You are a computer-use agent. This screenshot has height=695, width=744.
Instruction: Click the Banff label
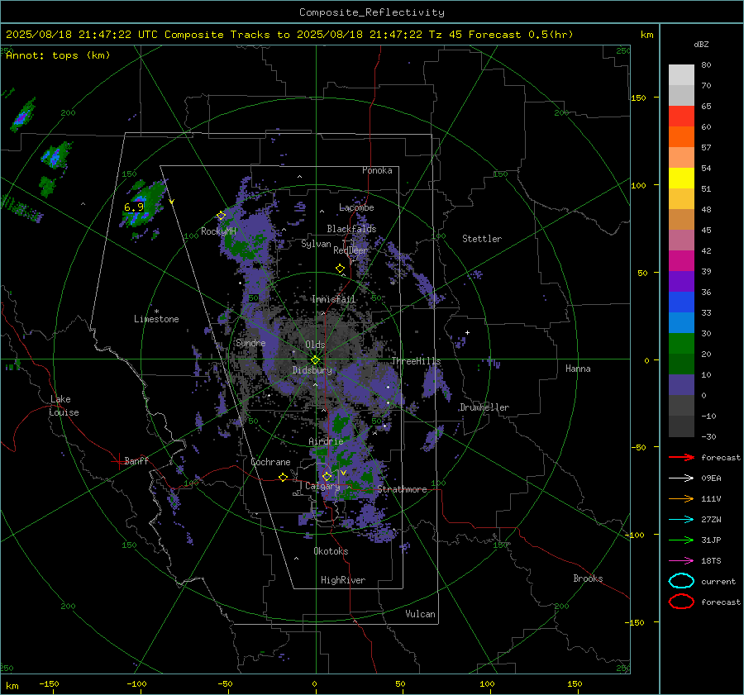(x=136, y=461)
